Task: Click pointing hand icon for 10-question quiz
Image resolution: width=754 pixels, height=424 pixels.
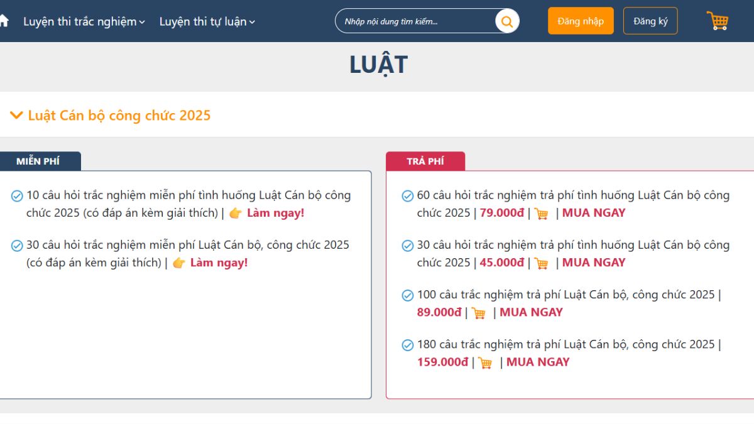Action: [x=236, y=214]
